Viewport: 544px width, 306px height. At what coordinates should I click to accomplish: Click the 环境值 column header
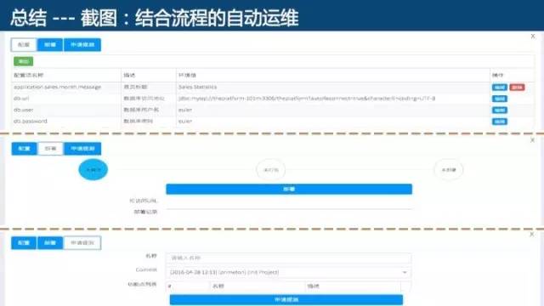(x=187, y=75)
